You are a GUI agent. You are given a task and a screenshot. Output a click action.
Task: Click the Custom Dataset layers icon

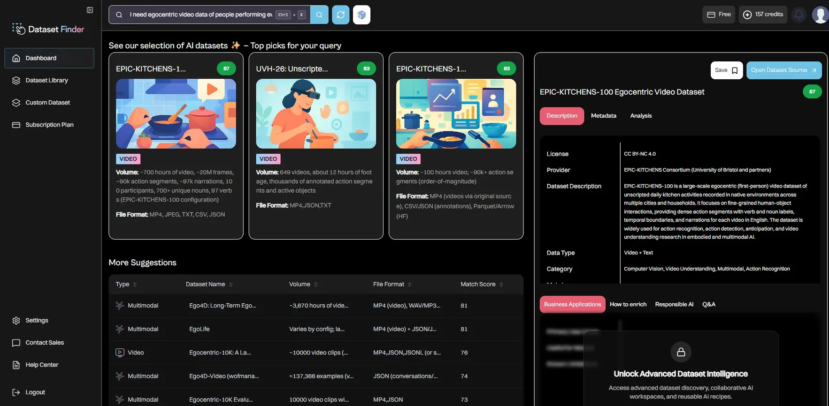point(16,103)
